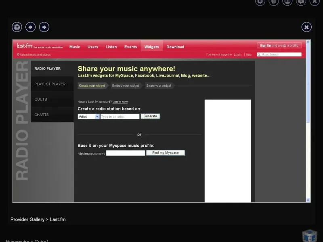The image size is (323, 242).
Task: Click the scrollbar up arrow
Action: 308,42
